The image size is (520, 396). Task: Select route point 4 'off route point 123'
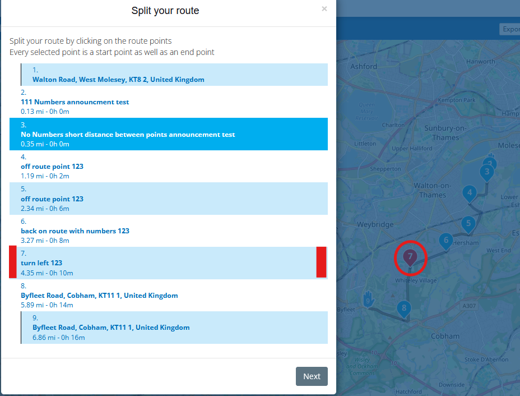tap(168, 167)
